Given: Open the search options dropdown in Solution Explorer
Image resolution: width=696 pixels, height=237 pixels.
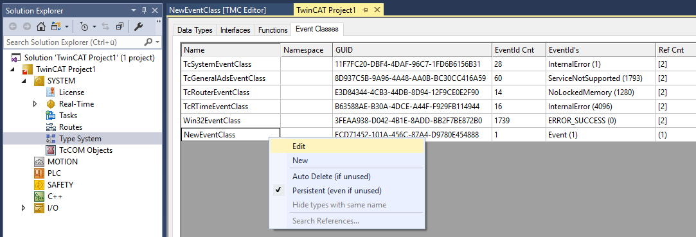Looking at the screenshot, I should 158,42.
